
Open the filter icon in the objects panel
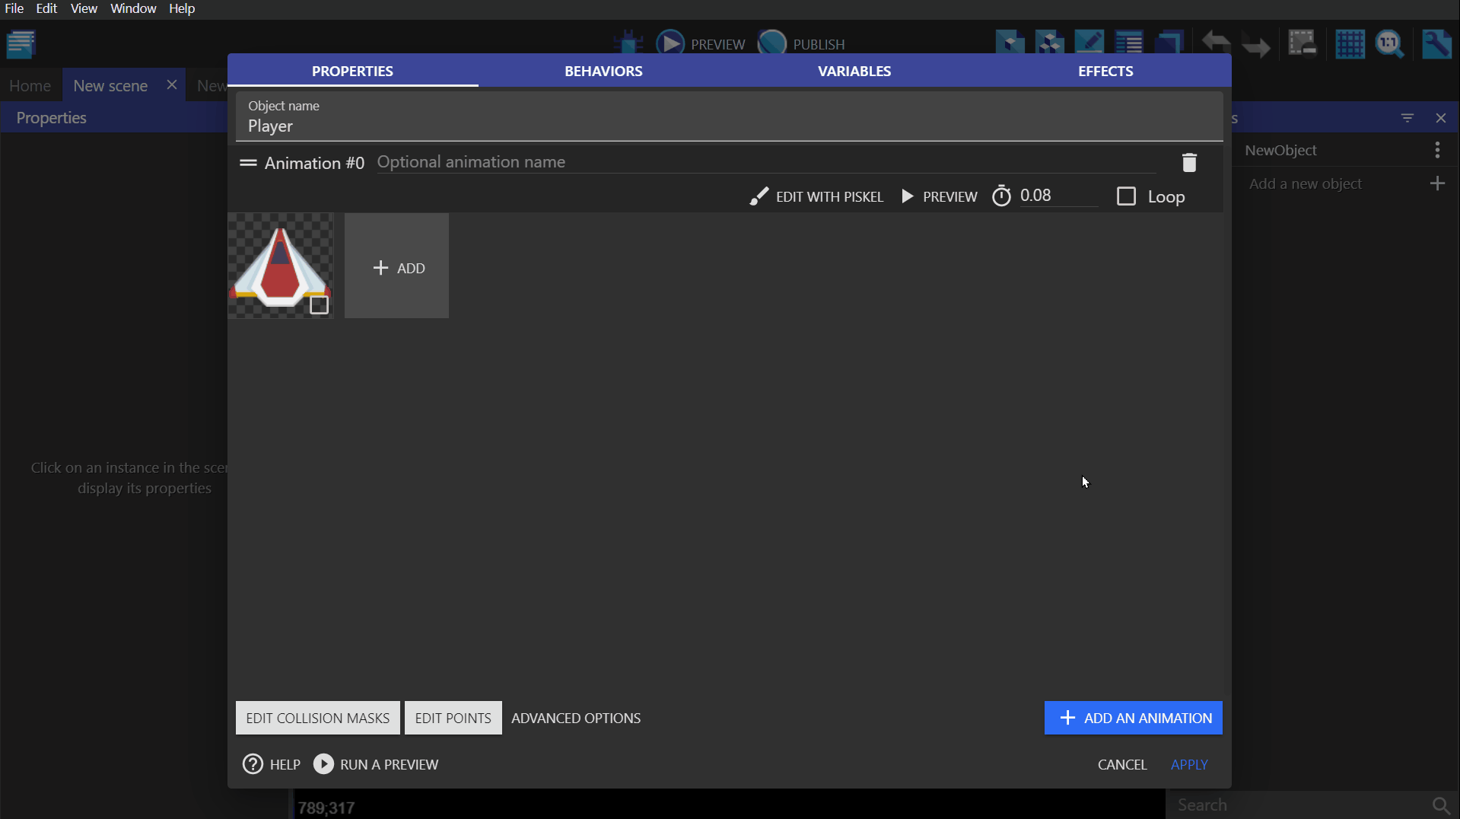pyautogui.click(x=1408, y=118)
